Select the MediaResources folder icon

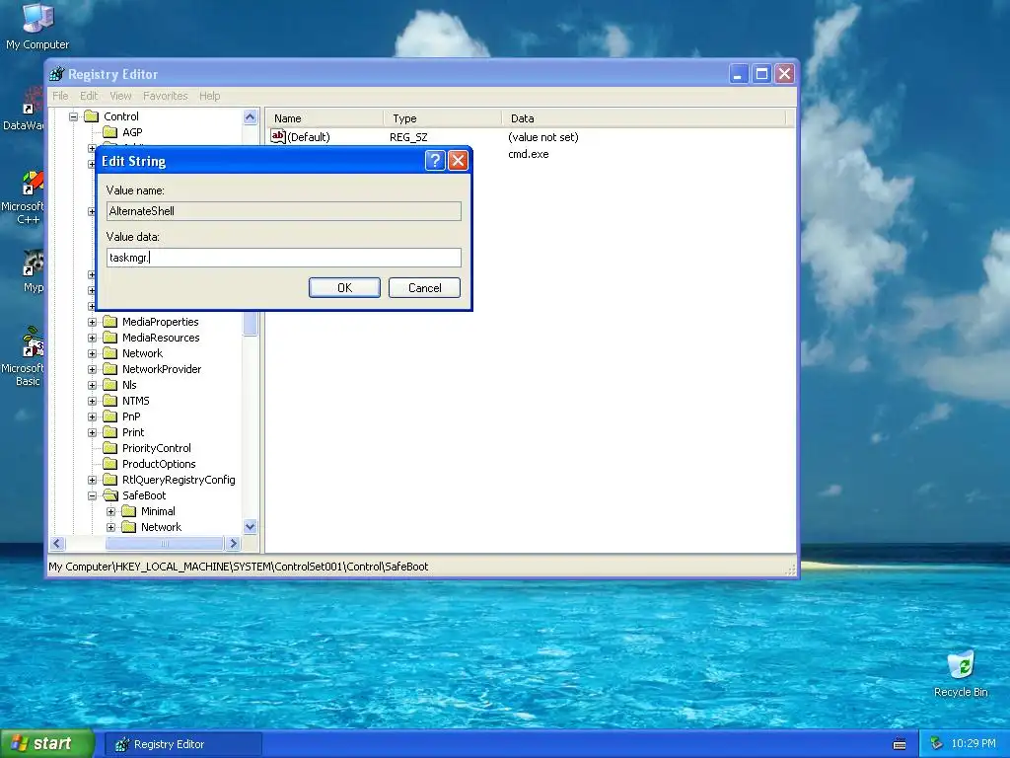(x=110, y=338)
